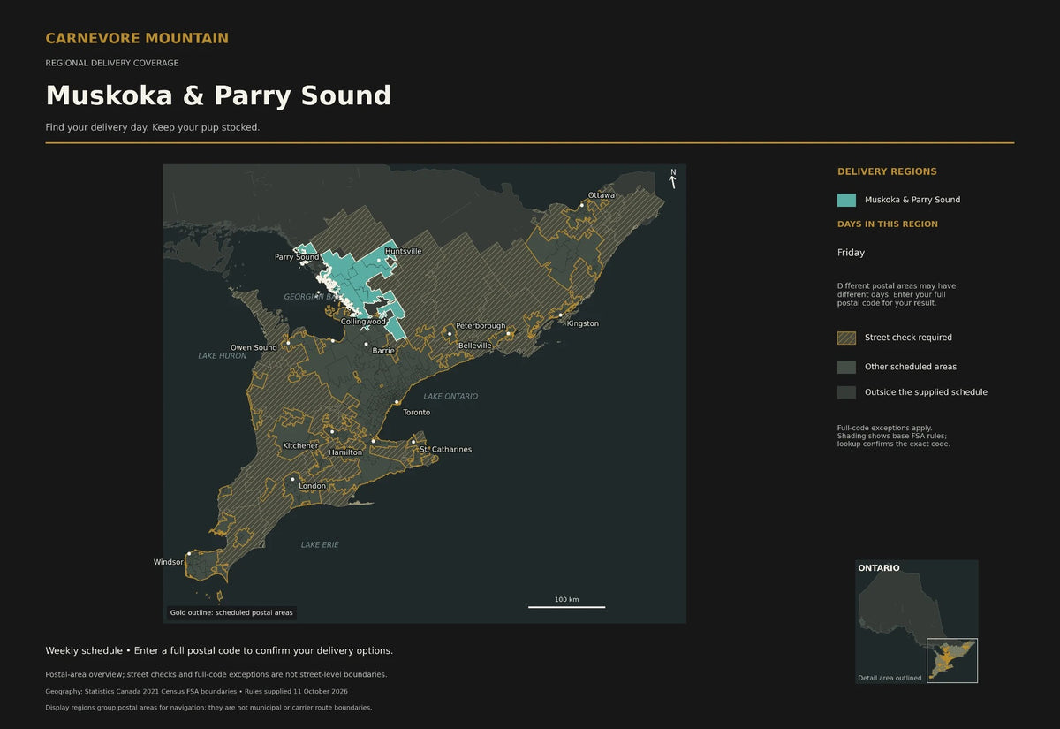Click the Lake Ontario water label
Image resolution: width=1060 pixels, height=729 pixels.
click(450, 397)
